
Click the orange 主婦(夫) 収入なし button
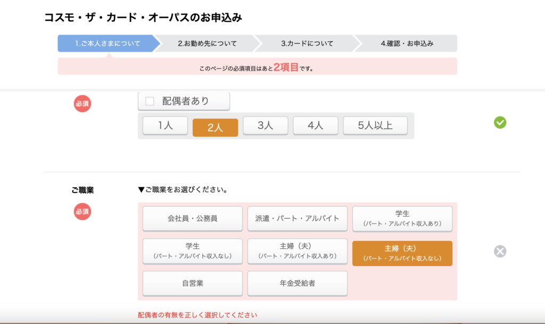pyautogui.click(x=402, y=253)
